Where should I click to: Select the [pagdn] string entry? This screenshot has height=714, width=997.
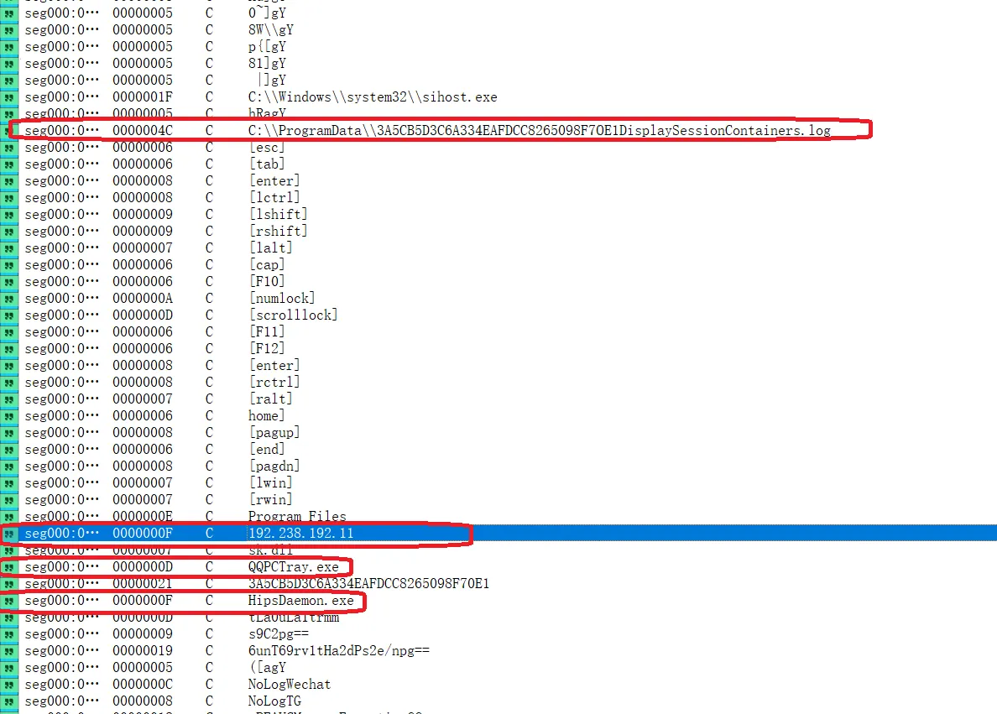click(274, 466)
